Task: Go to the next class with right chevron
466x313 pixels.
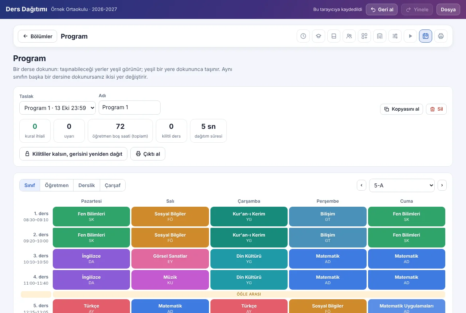Action: (x=442, y=185)
